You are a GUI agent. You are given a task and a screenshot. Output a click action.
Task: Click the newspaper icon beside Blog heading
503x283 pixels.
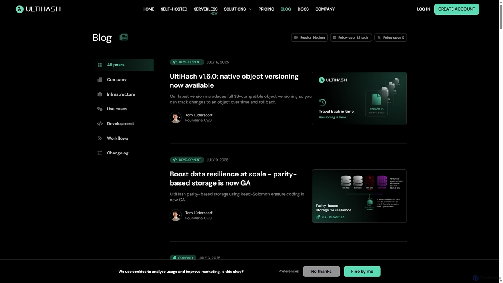pos(124,37)
